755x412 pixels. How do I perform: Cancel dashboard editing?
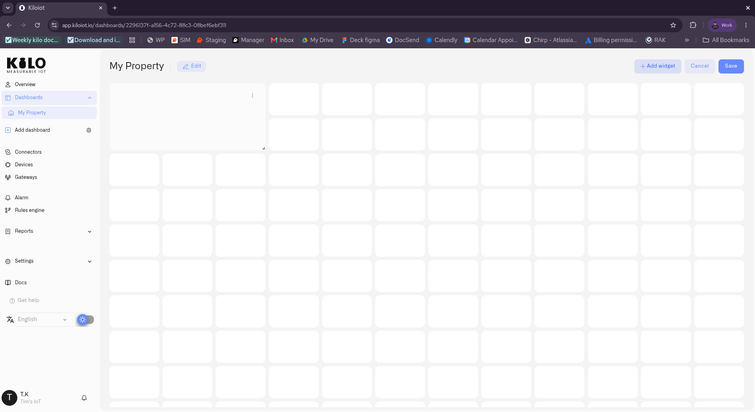(x=700, y=66)
